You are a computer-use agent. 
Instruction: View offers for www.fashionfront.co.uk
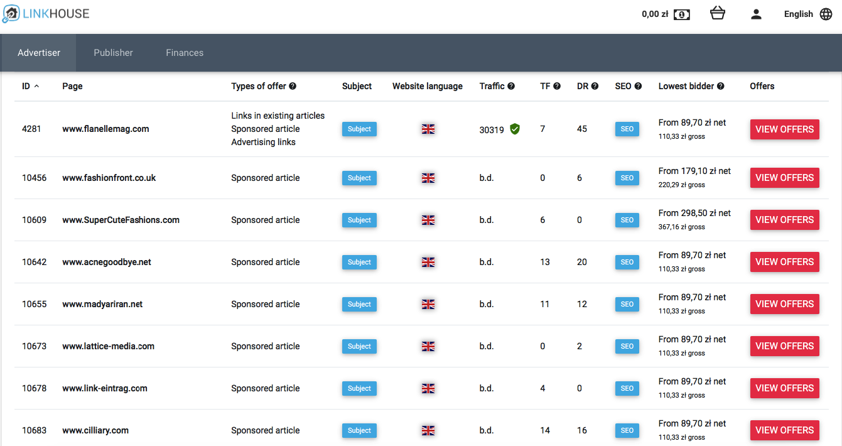(x=785, y=178)
